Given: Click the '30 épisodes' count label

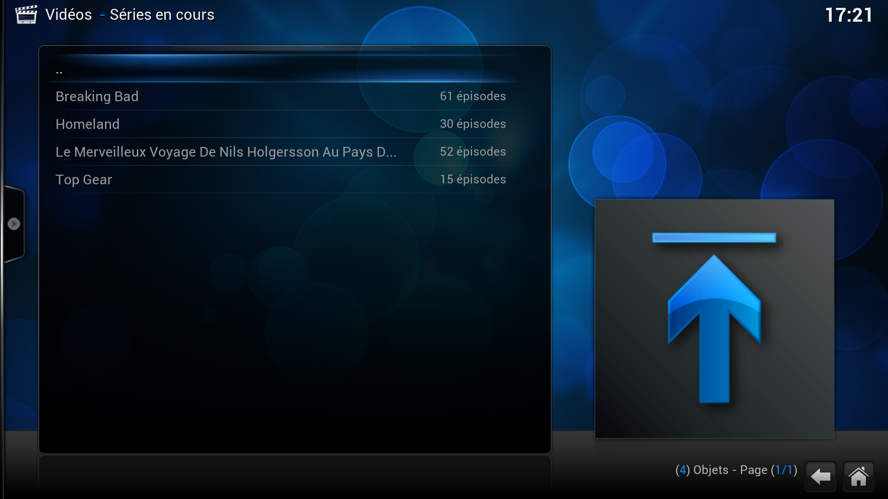Looking at the screenshot, I should 473,124.
